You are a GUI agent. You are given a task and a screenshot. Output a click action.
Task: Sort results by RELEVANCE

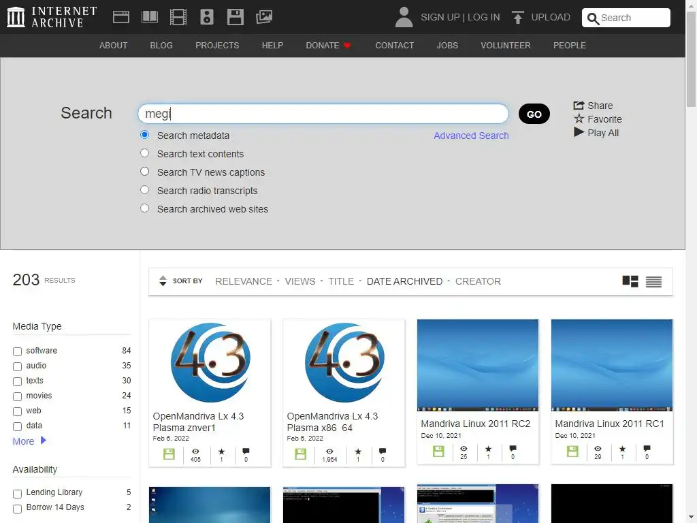pyautogui.click(x=244, y=281)
